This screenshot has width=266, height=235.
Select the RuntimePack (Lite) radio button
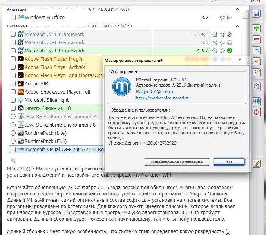[13, 133]
